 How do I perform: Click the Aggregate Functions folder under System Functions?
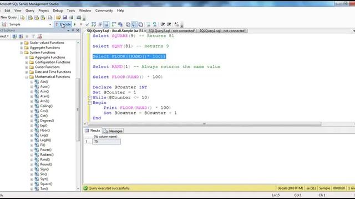click(x=50, y=57)
